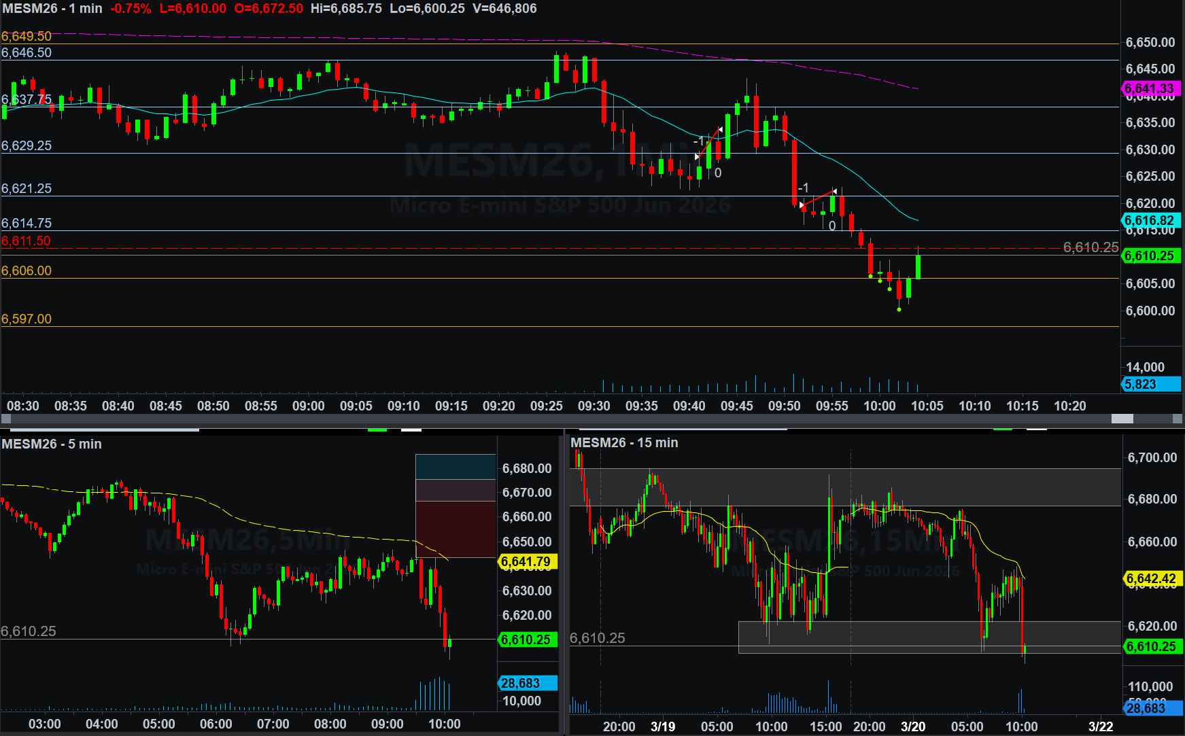Viewport: 1185px width, 736px height.
Task: Select the first trade entry arrow near 09:41
Action: 697,156
